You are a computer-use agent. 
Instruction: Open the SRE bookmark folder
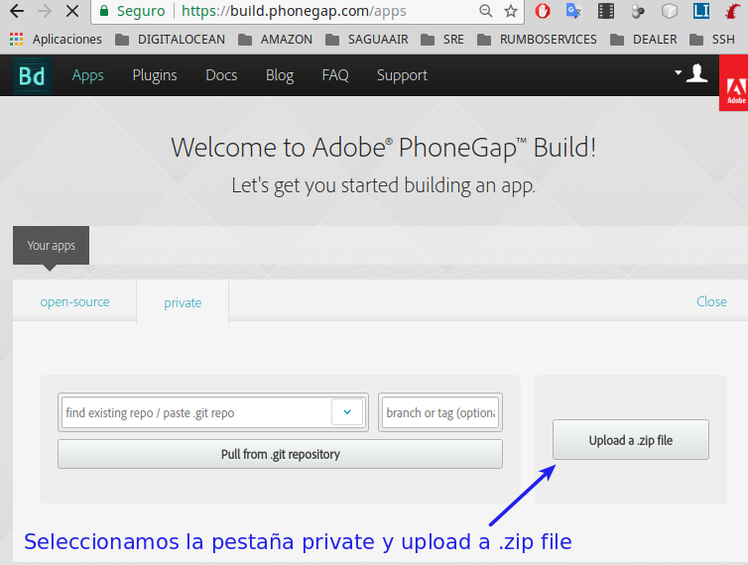(442, 39)
